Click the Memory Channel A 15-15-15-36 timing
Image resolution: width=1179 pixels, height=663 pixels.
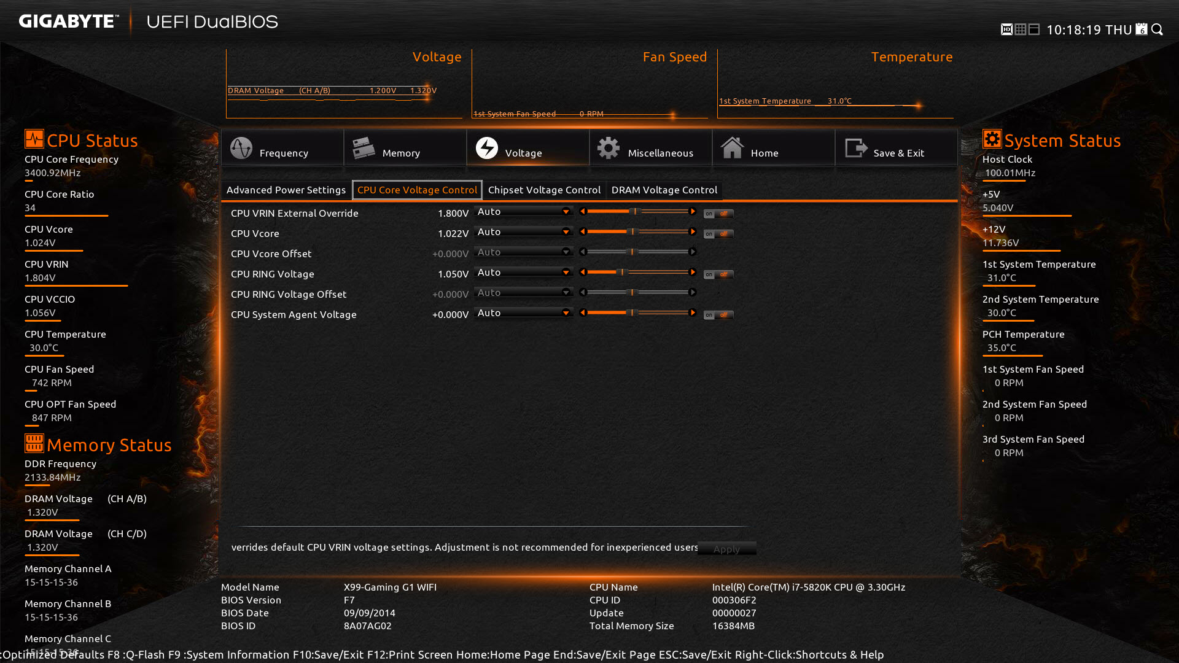[51, 582]
